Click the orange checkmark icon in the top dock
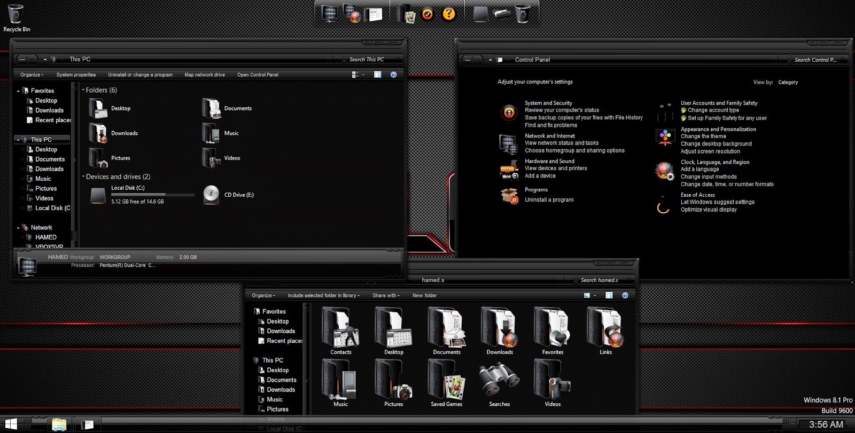 click(428, 14)
